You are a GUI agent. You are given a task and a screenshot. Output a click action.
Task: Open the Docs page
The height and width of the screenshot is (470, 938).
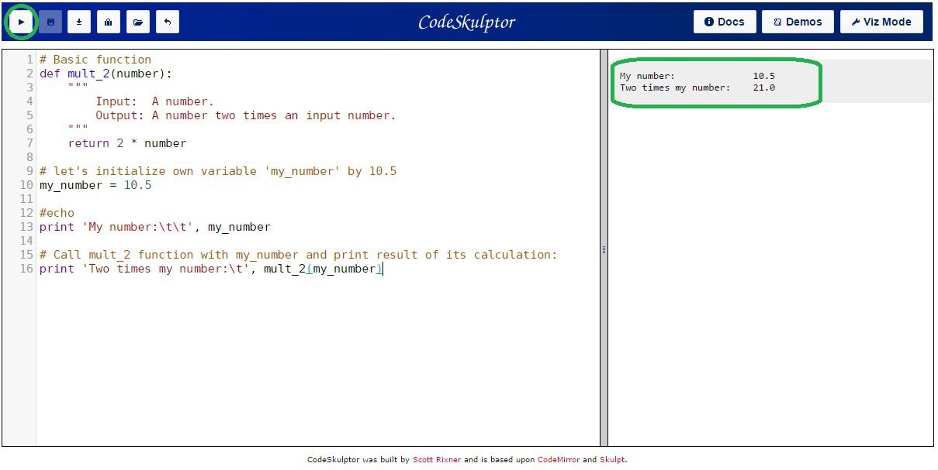click(x=725, y=22)
